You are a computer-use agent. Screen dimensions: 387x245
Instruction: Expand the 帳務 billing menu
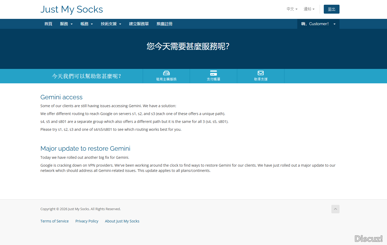pyautogui.click(x=87, y=24)
